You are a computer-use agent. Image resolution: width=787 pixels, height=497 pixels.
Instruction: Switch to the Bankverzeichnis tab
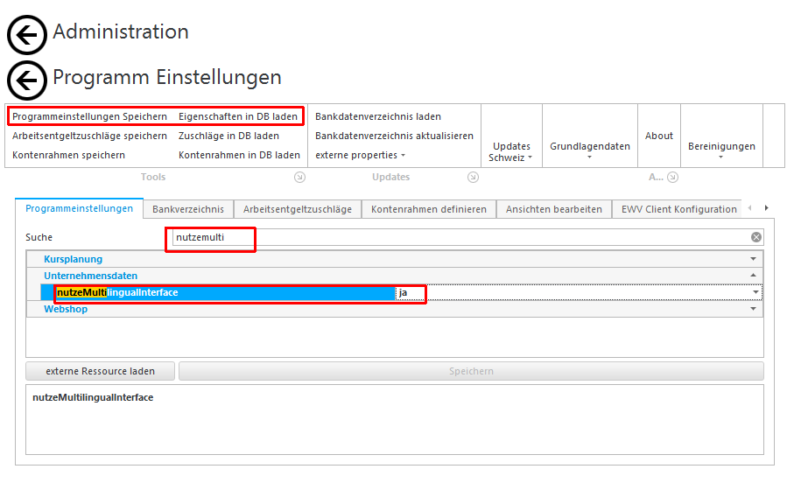click(188, 209)
